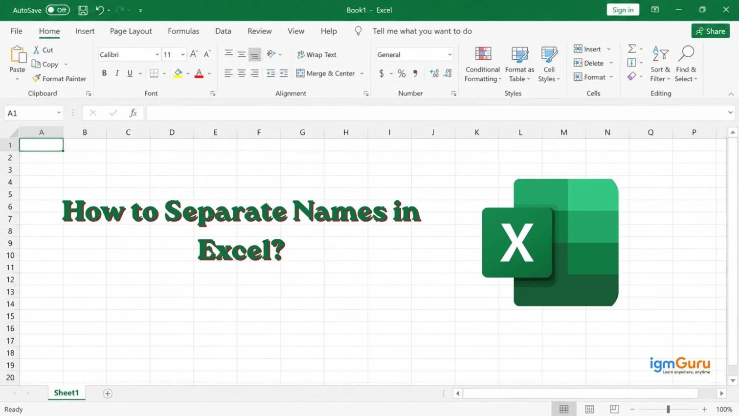Click the Sign in button
Screen dimensions: 739x416
coord(623,10)
